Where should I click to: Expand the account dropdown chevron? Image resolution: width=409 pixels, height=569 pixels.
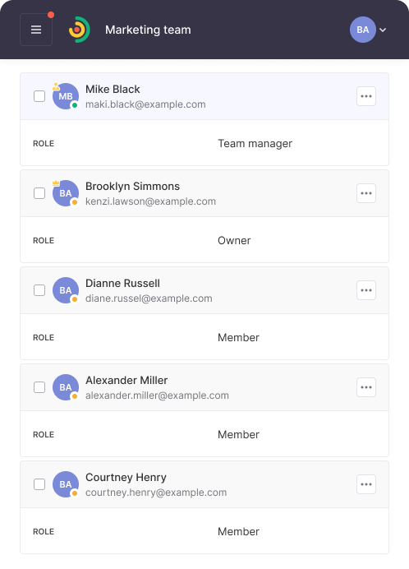point(383,30)
